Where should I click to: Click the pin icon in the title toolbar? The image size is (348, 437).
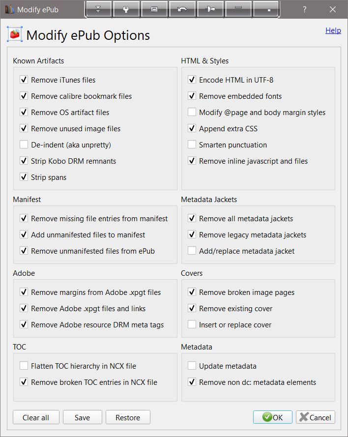(x=210, y=9)
